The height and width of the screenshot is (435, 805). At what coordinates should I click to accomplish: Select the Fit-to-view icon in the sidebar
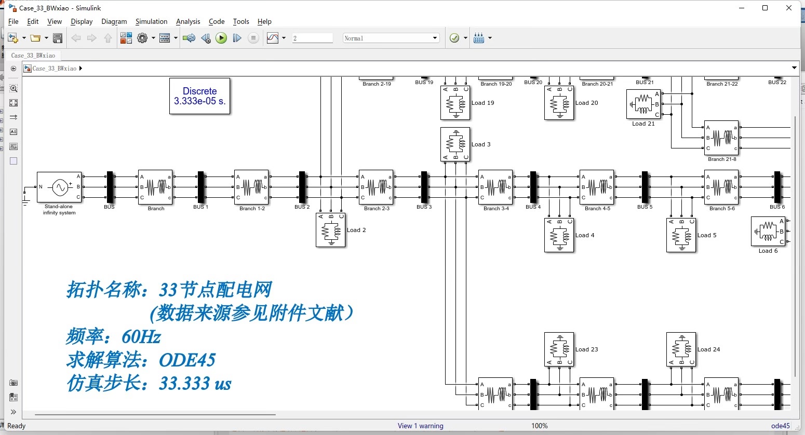pos(13,103)
